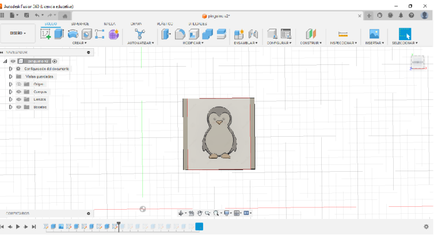Expand the Bocetos folder
434x235 pixels.
tap(10, 107)
